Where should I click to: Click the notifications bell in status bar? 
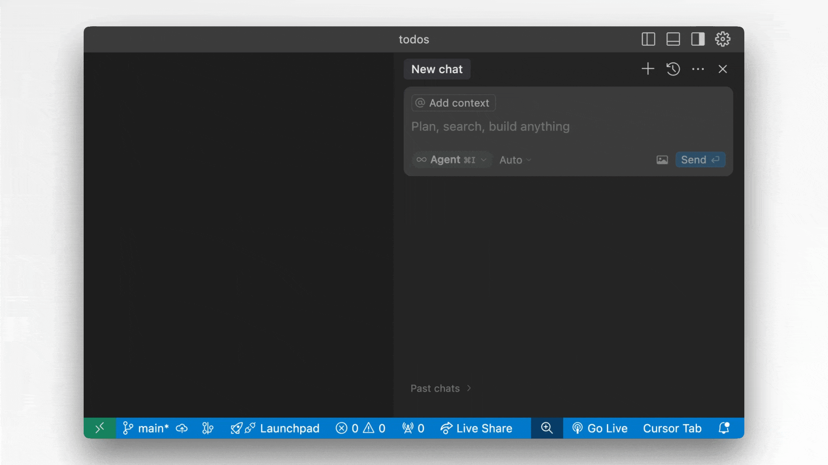724,428
